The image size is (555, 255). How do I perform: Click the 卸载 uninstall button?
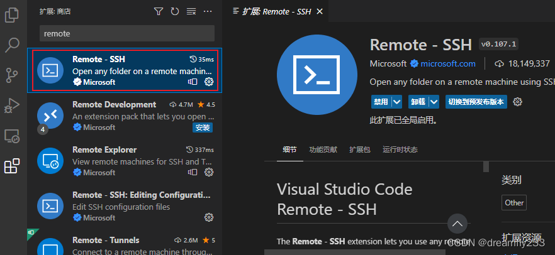coord(418,102)
